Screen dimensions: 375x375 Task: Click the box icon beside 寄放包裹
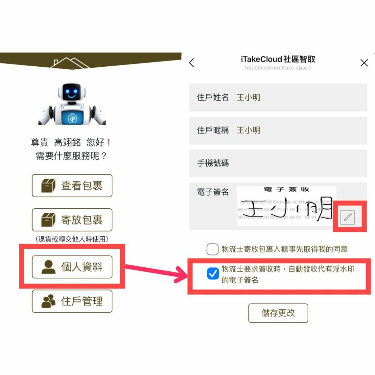click(48, 220)
